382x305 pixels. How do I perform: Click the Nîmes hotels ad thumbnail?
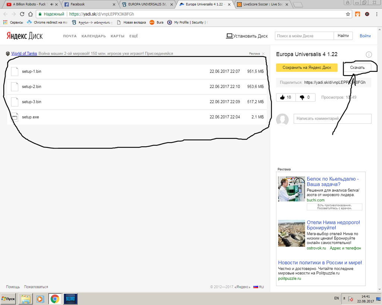pos(292,233)
